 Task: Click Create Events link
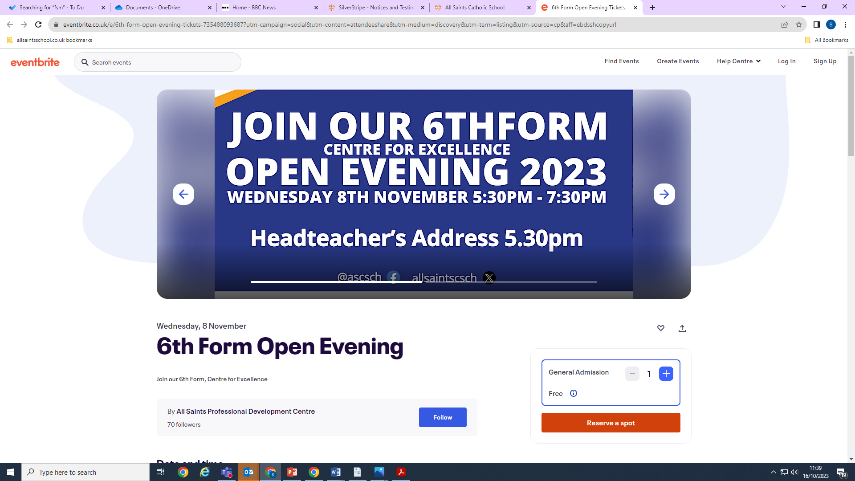[x=678, y=61]
